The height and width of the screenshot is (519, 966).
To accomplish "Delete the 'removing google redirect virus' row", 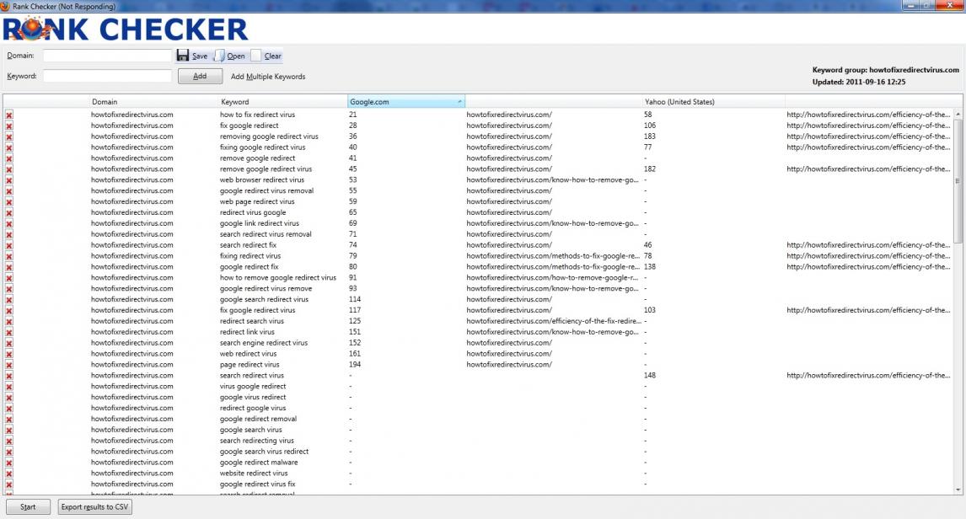I will click(9, 136).
